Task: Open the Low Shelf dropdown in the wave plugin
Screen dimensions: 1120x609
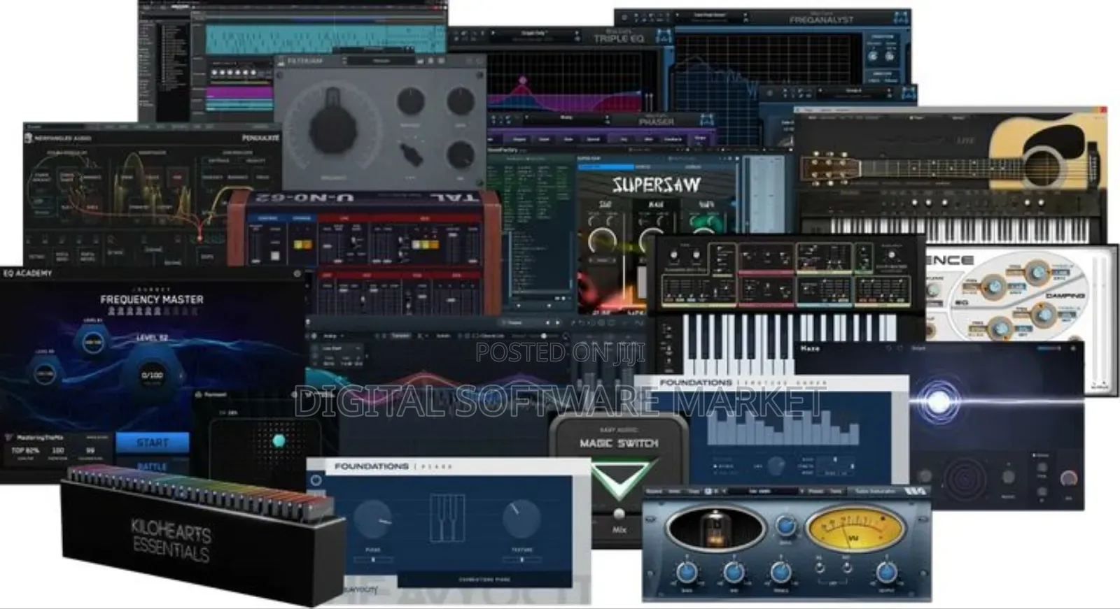Action: click(x=342, y=348)
